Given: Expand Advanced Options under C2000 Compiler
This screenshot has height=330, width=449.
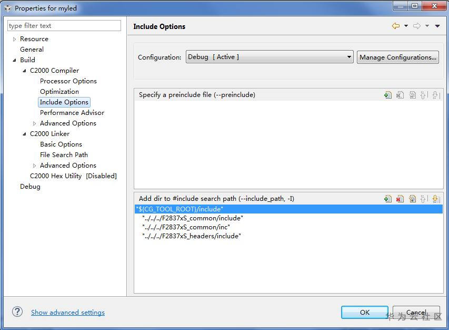Looking at the screenshot, I should tap(35, 123).
